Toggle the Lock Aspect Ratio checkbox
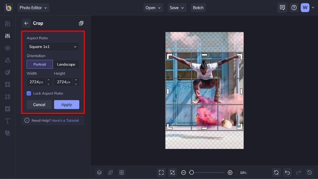This screenshot has height=179, width=318. [x=29, y=93]
